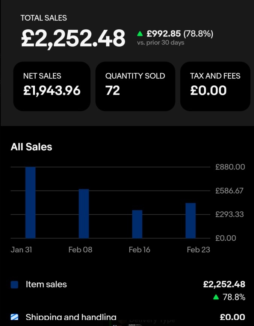This screenshot has width=254, height=326.
Task: Click the Item sales total £2,252.48
Action: (x=224, y=284)
